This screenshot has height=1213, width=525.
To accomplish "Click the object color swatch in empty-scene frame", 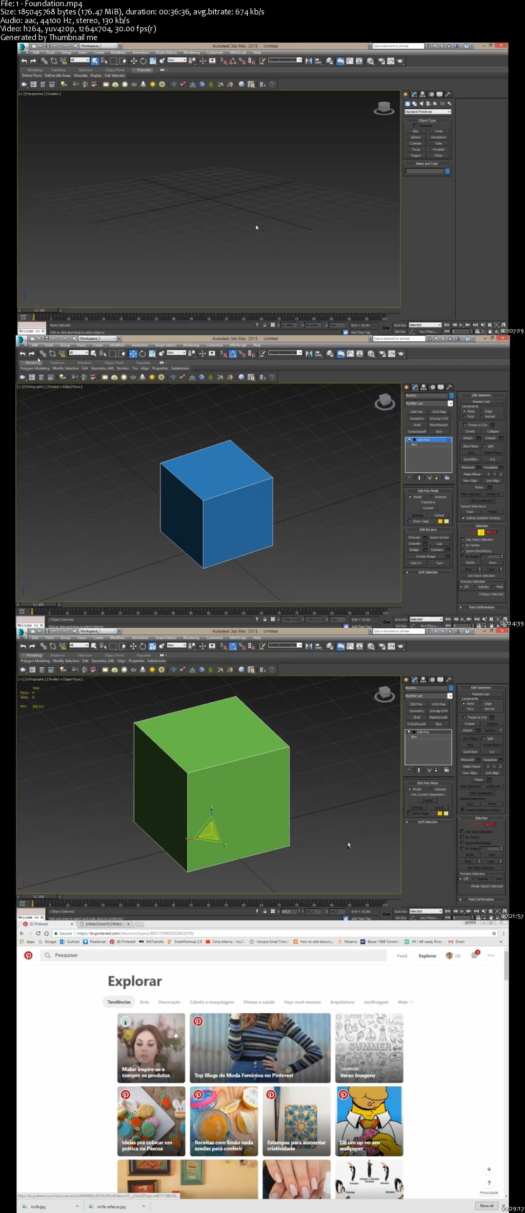I will point(447,171).
